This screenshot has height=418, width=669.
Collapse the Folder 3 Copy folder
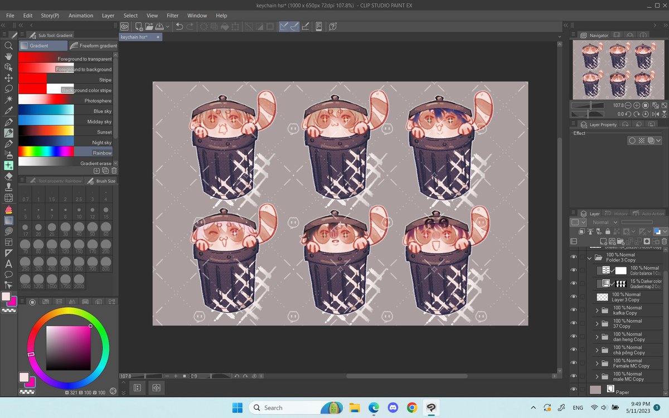point(589,258)
